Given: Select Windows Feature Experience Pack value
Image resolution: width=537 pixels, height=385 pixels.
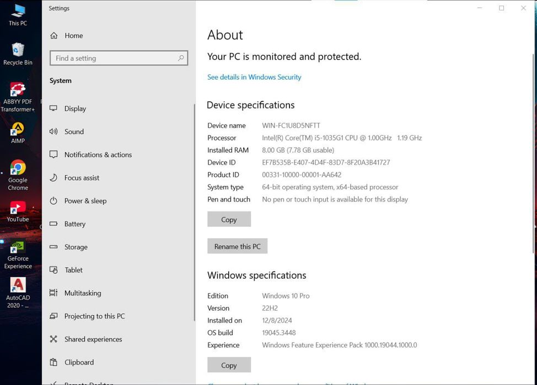Looking at the screenshot, I should (x=340, y=345).
